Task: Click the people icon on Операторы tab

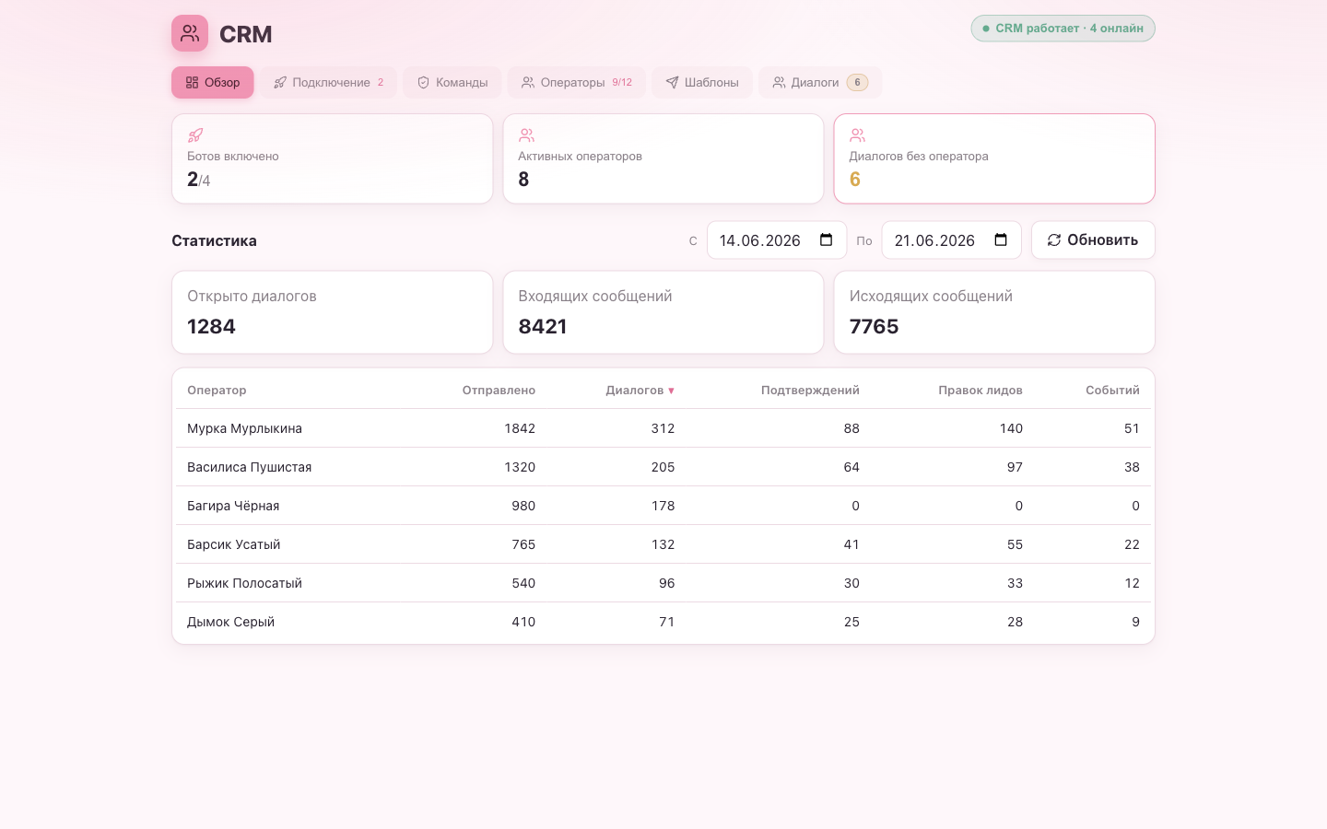Action: [x=528, y=83]
